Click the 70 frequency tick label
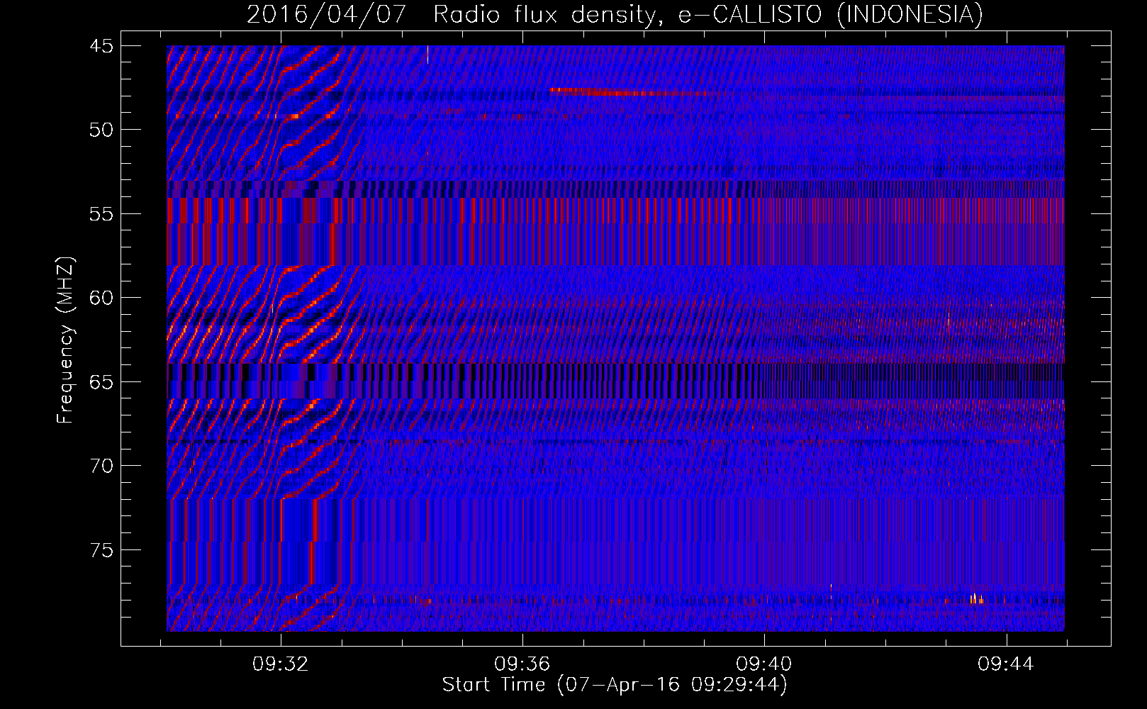1147x709 pixels. point(101,466)
